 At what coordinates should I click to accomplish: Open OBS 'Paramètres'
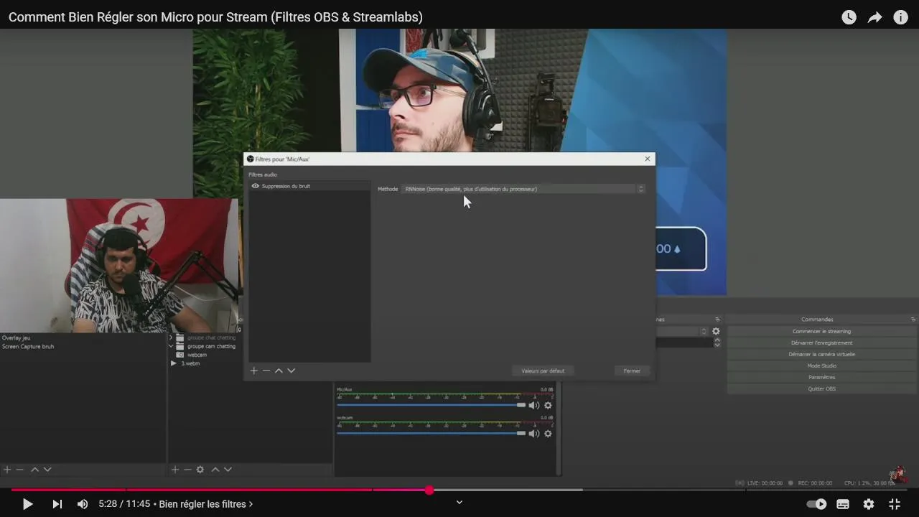(821, 377)
